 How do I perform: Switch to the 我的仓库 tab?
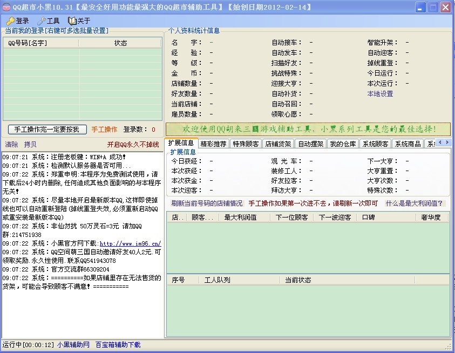click(x=343, y=144)
